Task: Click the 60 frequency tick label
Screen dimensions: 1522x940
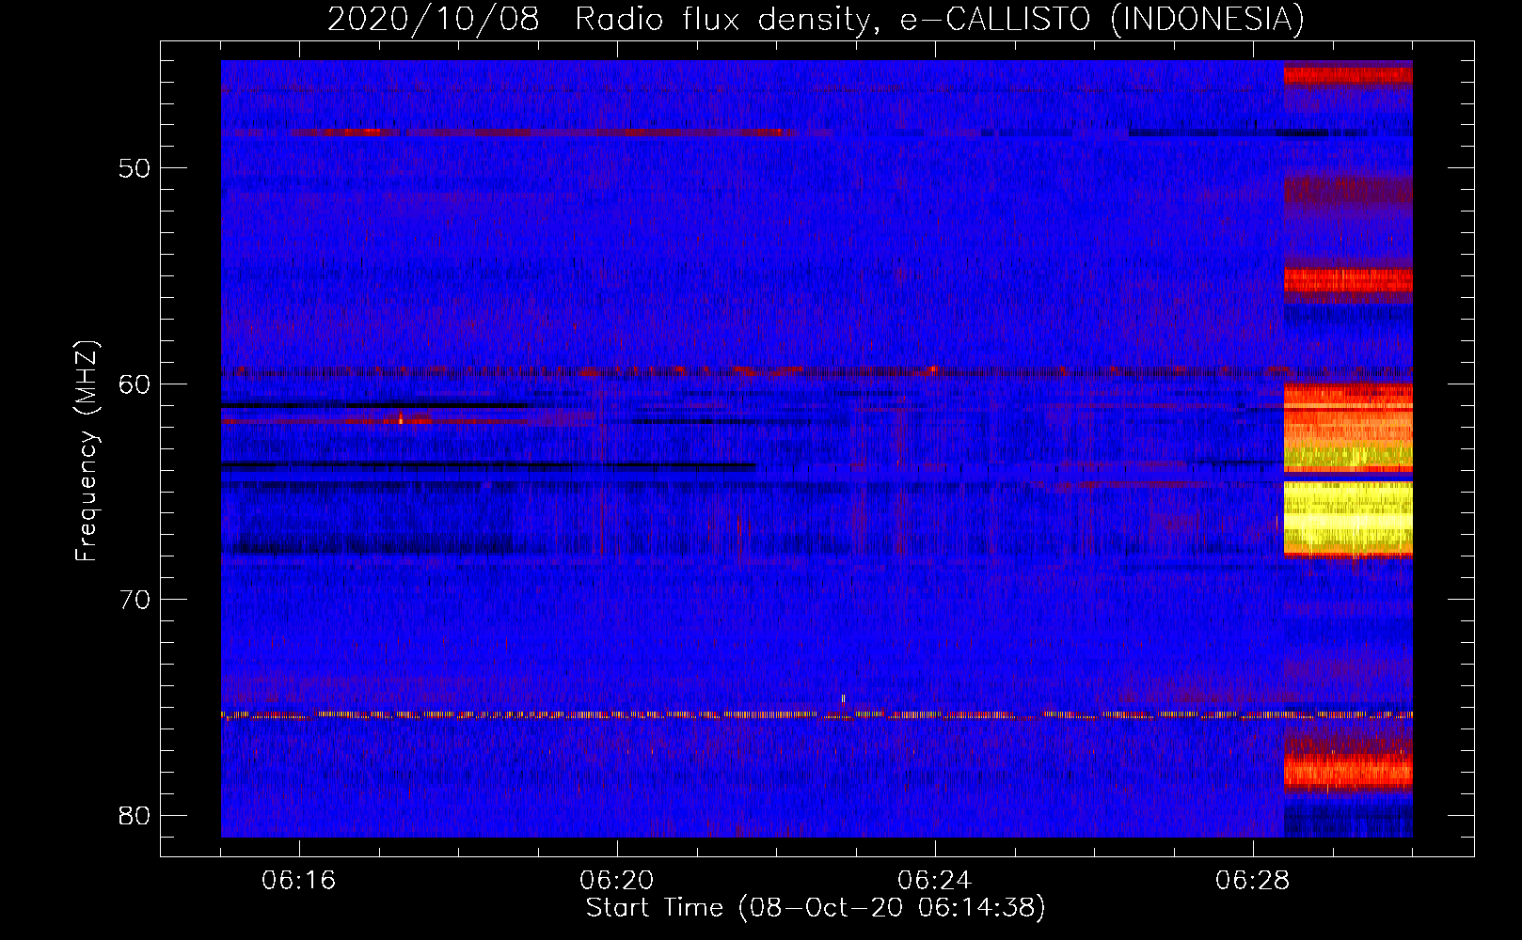Action: point(135,384)
